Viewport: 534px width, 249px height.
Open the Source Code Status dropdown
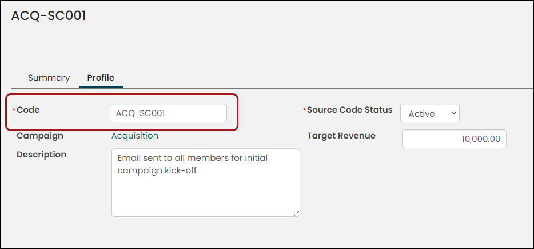coord(430,113)
